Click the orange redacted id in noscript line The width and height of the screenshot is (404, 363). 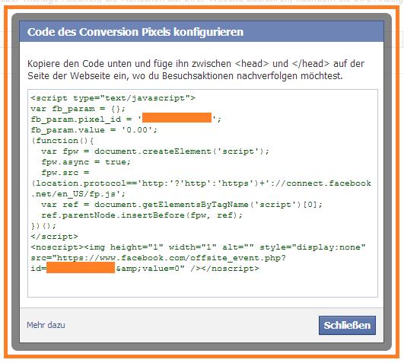point(81,268)
